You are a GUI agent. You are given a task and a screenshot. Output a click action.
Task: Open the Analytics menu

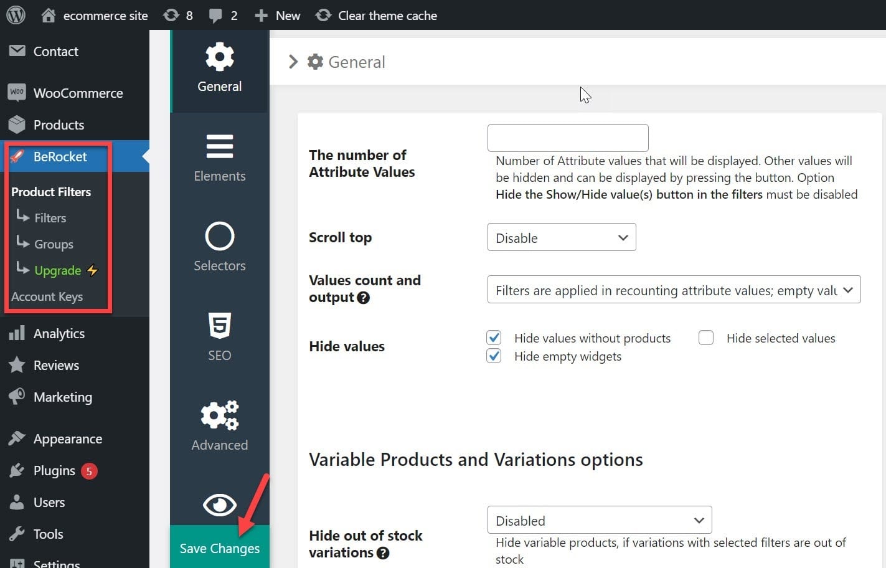point(75,333)
